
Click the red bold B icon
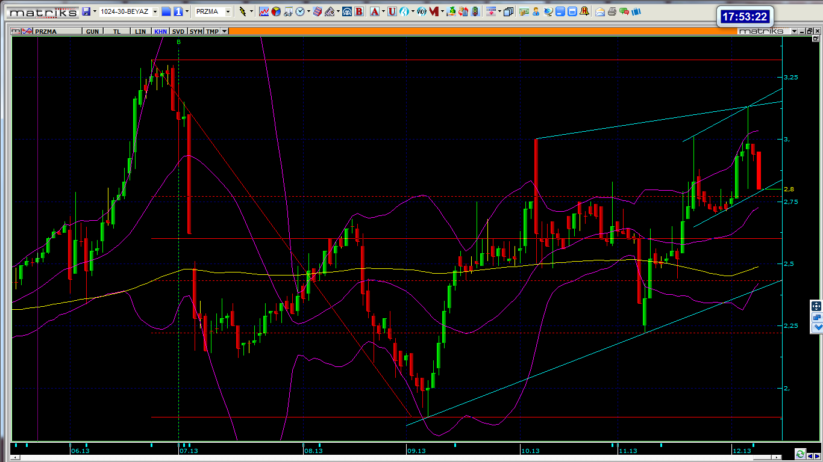pos(359,11)
